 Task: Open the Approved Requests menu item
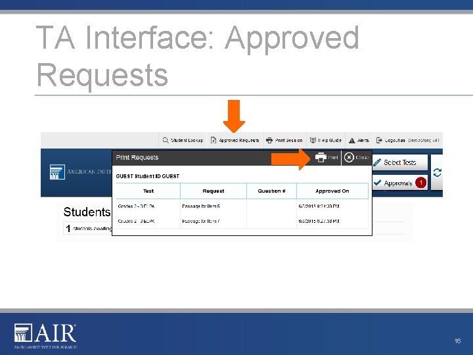[x=235, y=141]
